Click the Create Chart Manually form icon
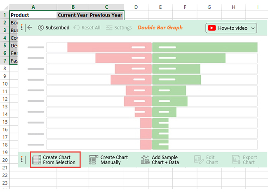This screenshot has width=268, height=193. pos(94,160)
